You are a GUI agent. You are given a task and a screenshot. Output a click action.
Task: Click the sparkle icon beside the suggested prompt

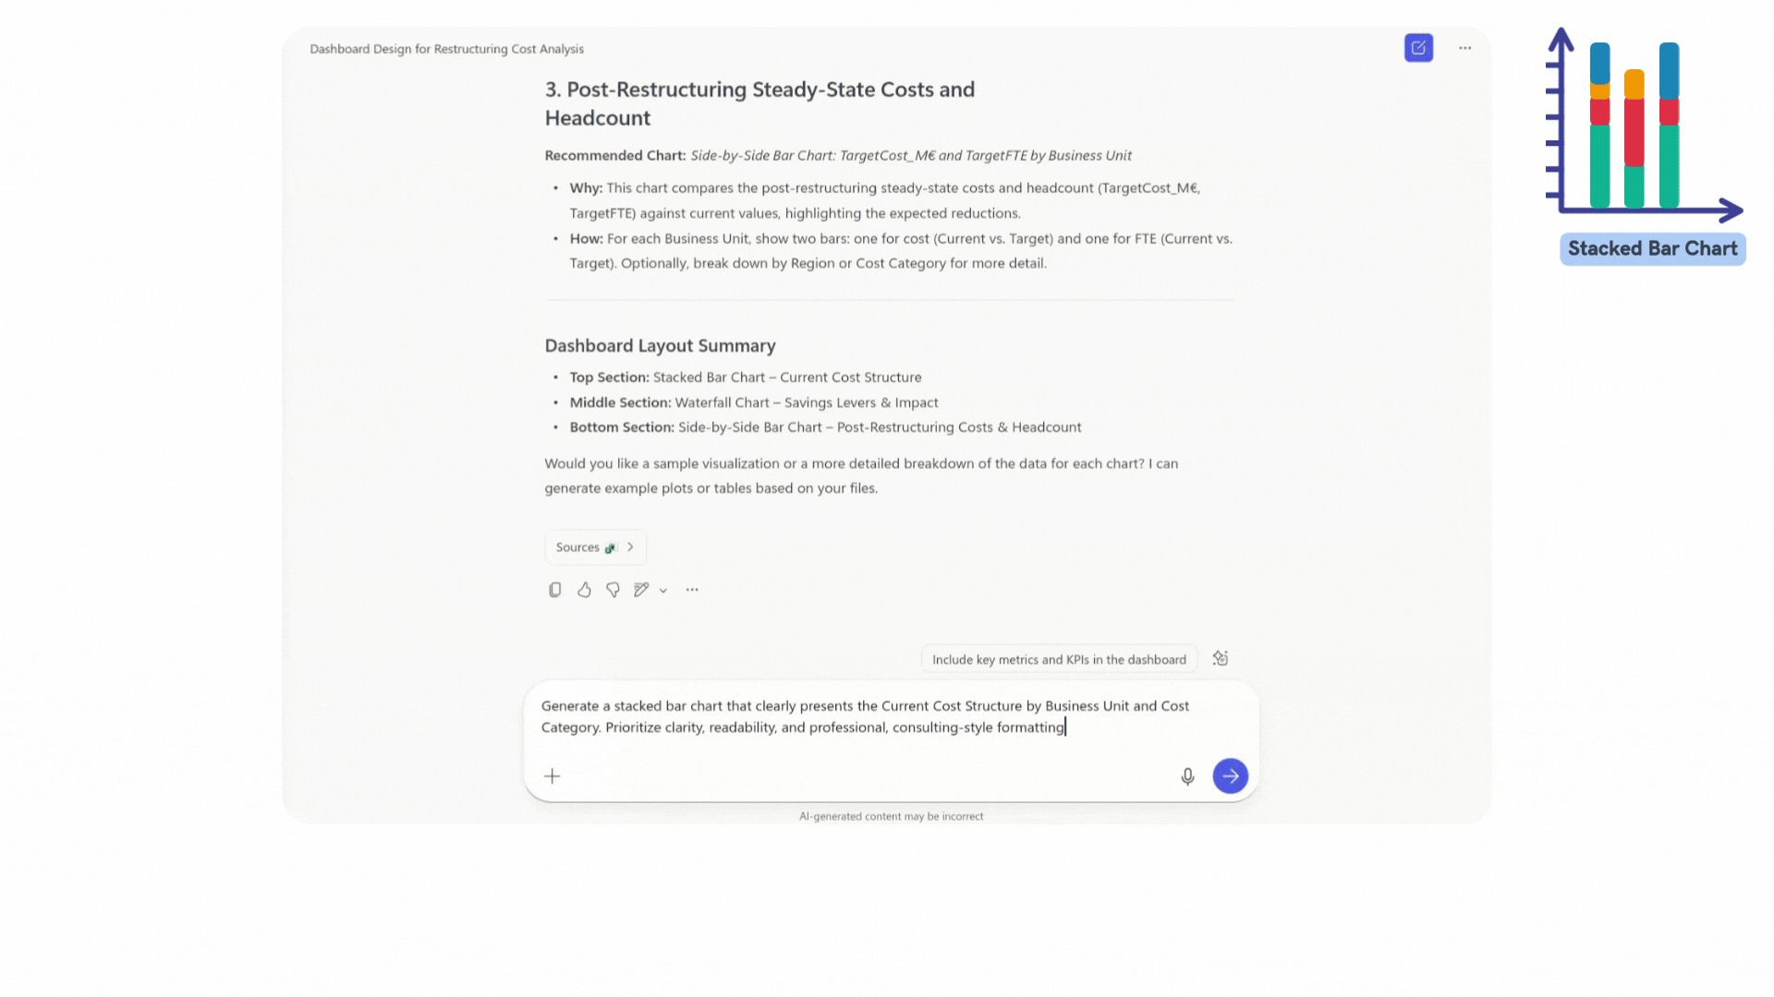point(1221,658)
